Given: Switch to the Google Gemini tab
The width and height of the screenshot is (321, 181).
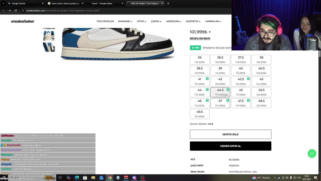Looking at the screenshot, I should point(26,4).
